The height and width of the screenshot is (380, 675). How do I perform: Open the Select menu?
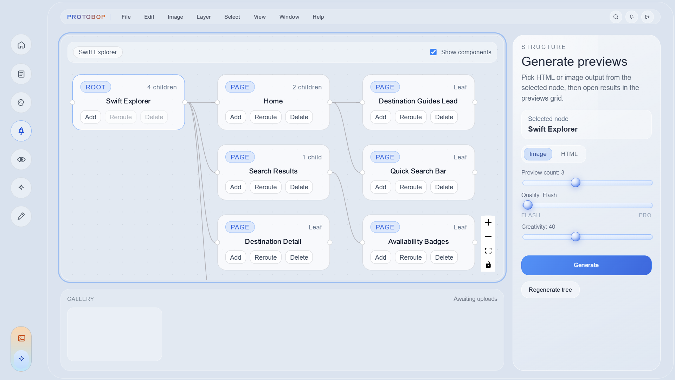(232, 17)
